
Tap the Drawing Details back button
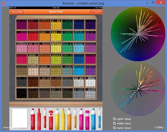[17, 12]
